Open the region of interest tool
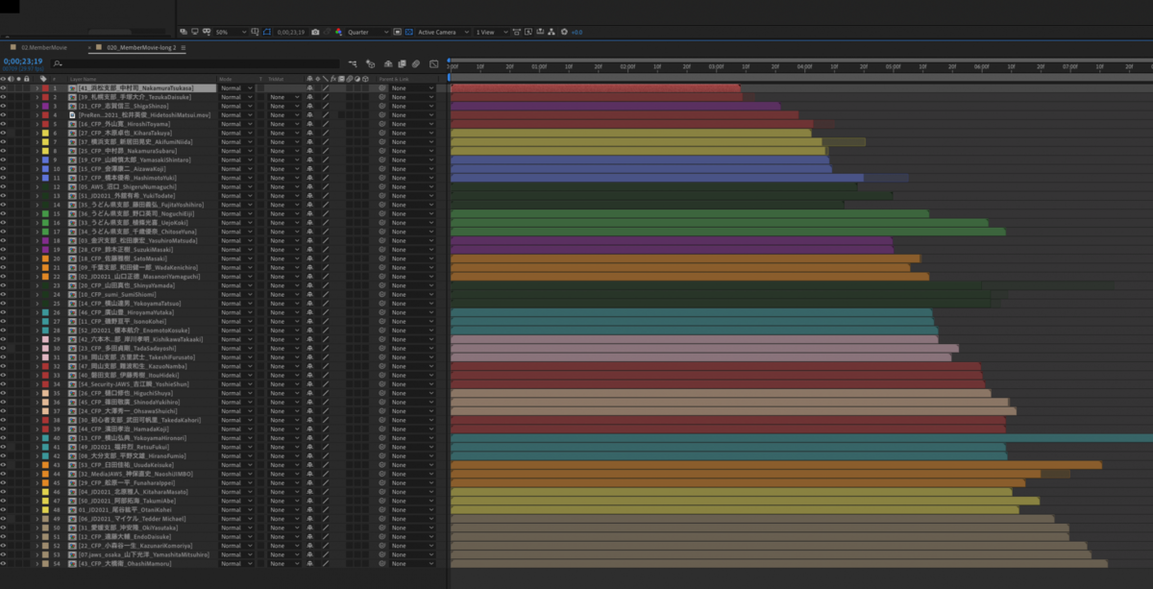 (398, 32)
